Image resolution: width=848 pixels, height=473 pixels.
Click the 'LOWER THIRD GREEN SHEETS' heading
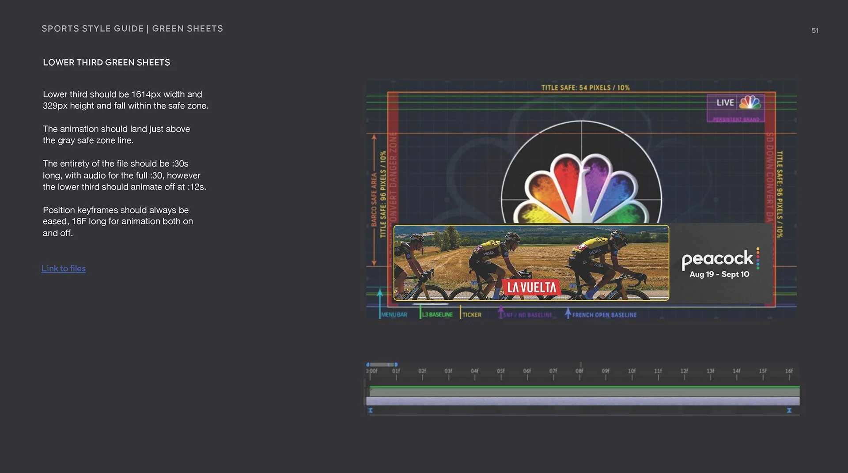tap(106, 63)
